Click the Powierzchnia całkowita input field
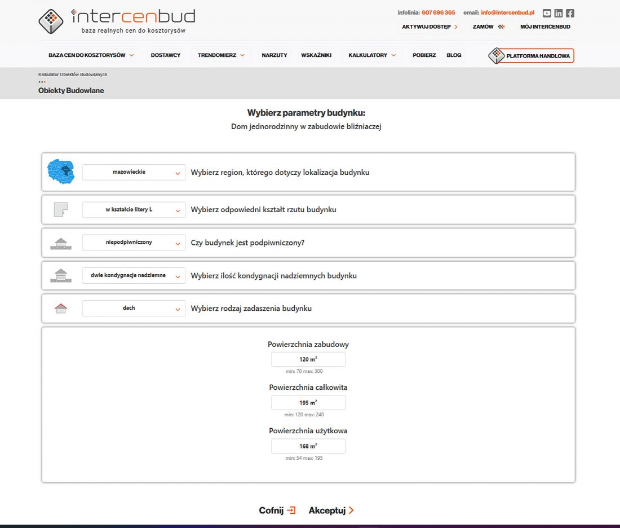The height and width of the screenshot is (528, 620). click(x=308, y=403)
